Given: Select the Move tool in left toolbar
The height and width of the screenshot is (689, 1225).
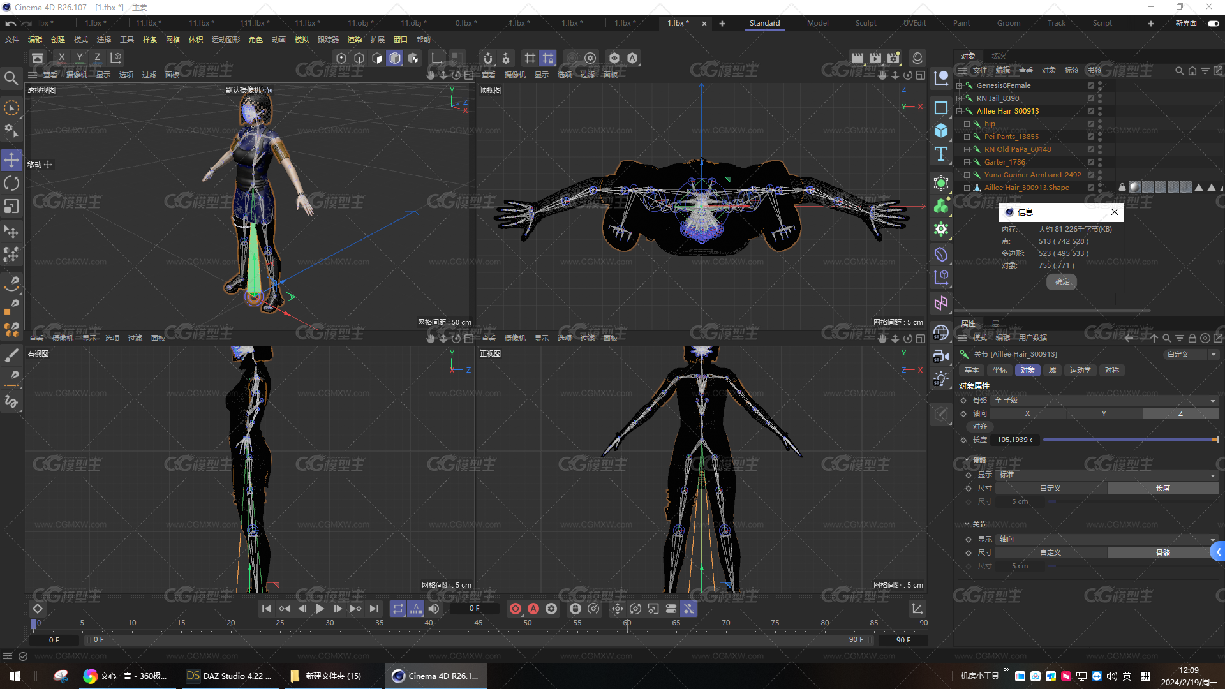Looking at the screenshot, I should [x=11, y=159].
